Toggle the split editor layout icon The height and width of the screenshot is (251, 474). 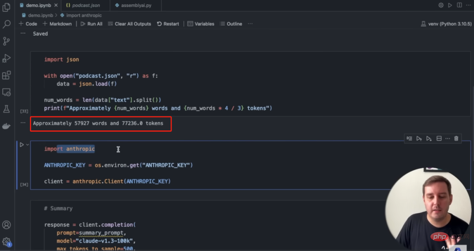pyautogui.click(x=459, y=5)
